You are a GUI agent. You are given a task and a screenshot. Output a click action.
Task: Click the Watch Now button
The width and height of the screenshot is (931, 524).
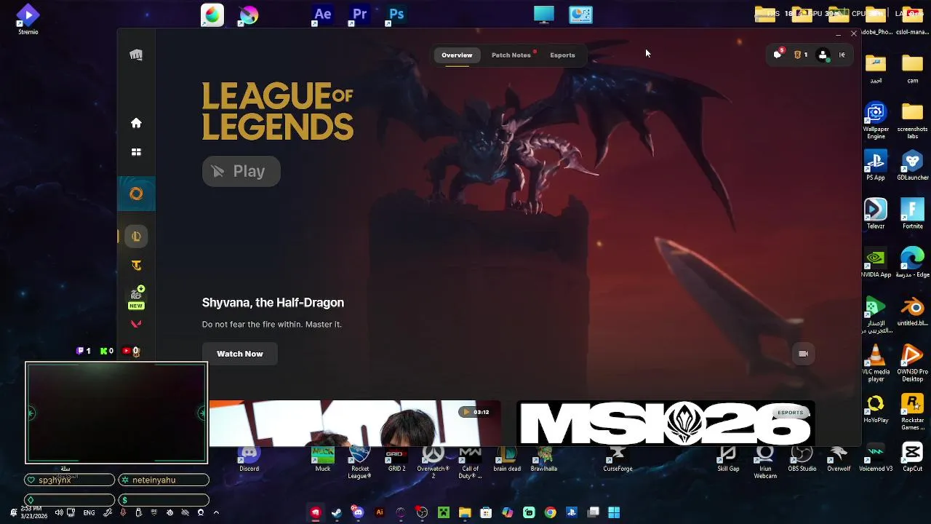click(x=240, y=354)
